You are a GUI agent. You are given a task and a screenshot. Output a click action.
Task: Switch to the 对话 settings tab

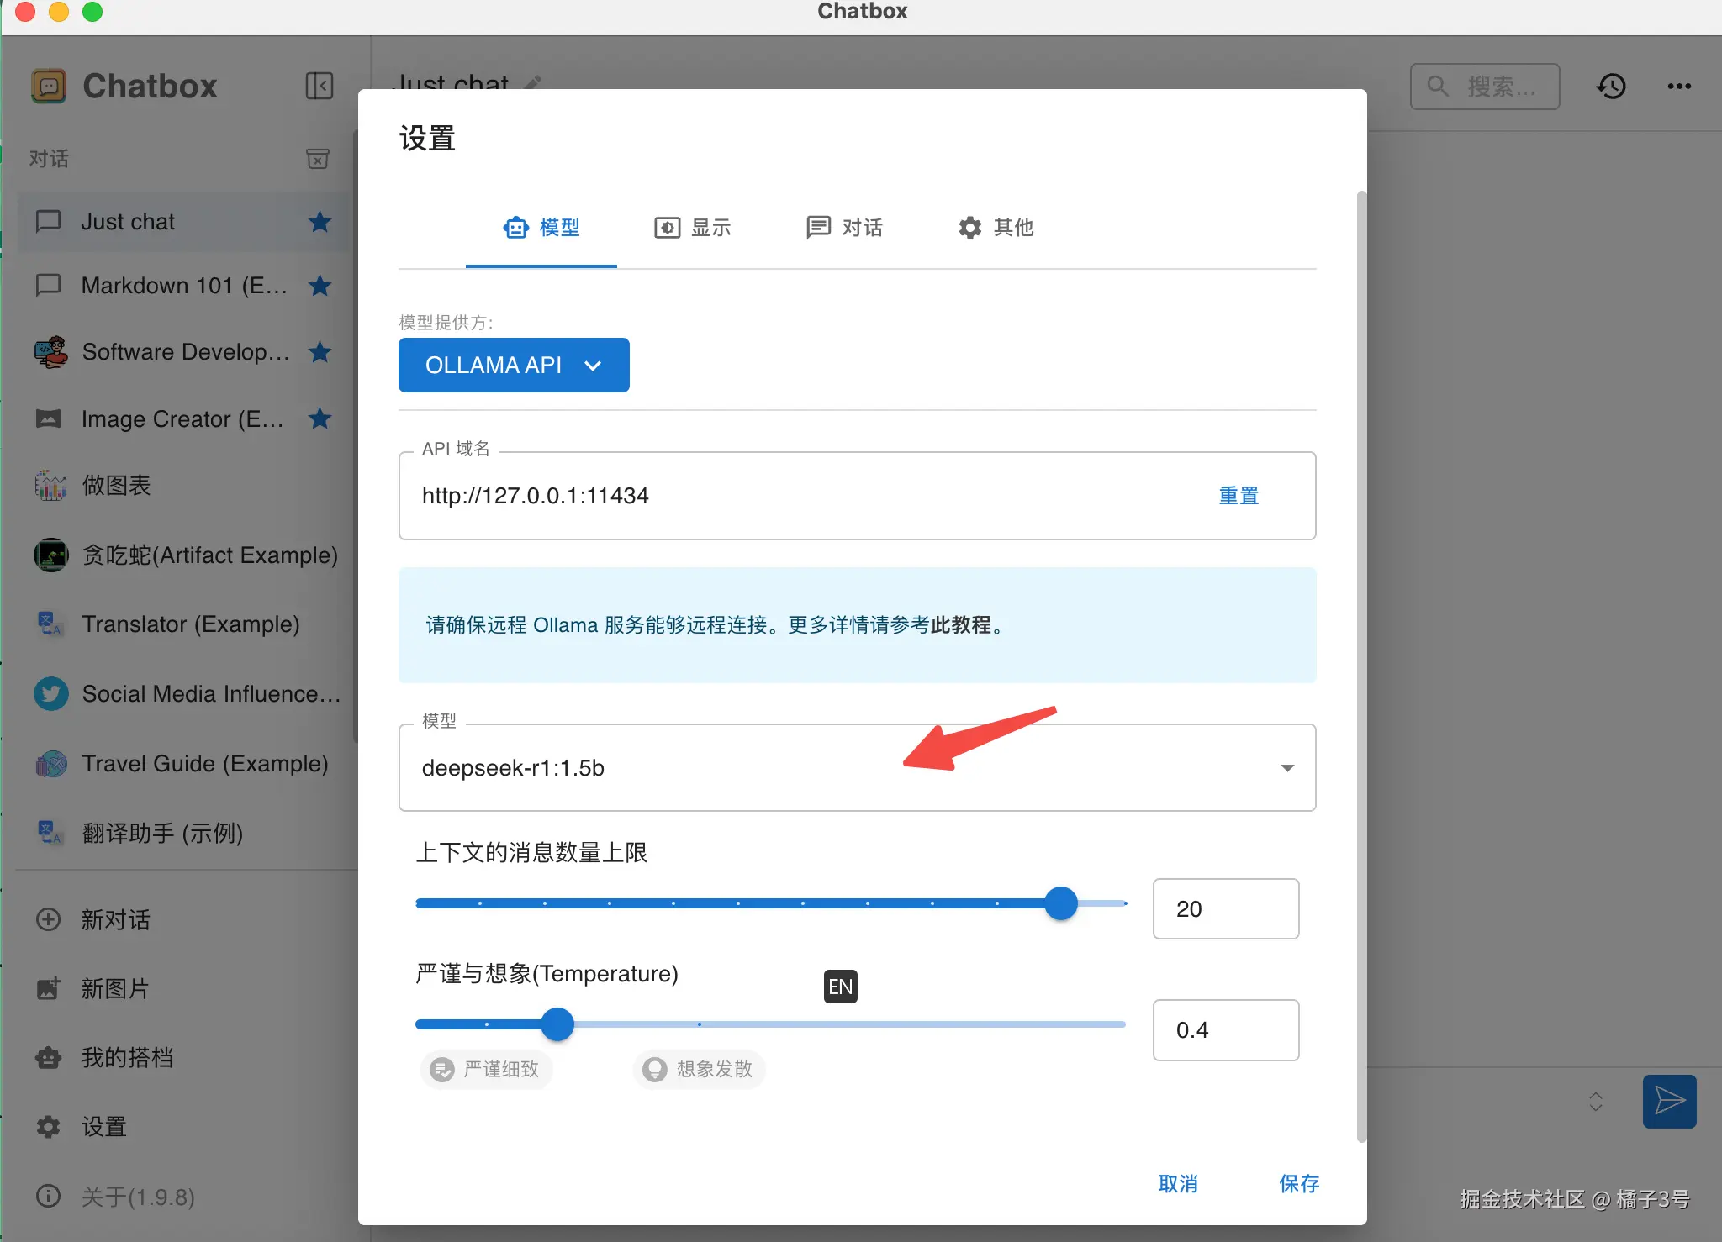844,228
